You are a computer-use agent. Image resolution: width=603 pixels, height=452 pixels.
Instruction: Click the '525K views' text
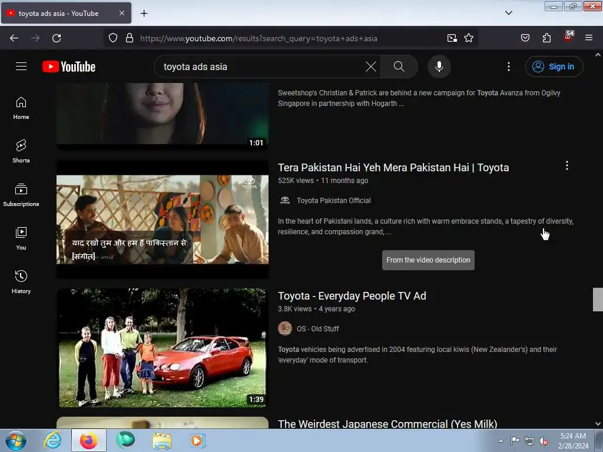click(x=296, y=181)
